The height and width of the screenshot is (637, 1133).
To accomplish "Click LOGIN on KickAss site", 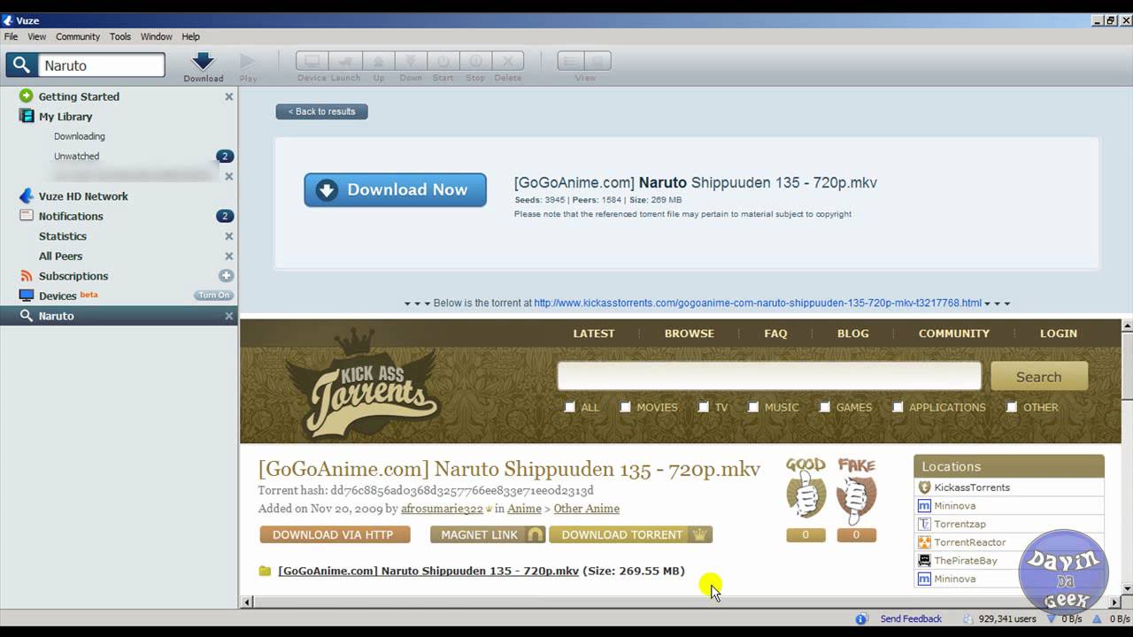I will point(1059,334).
